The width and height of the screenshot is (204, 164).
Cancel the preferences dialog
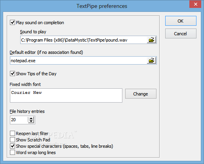click(181, 34)
